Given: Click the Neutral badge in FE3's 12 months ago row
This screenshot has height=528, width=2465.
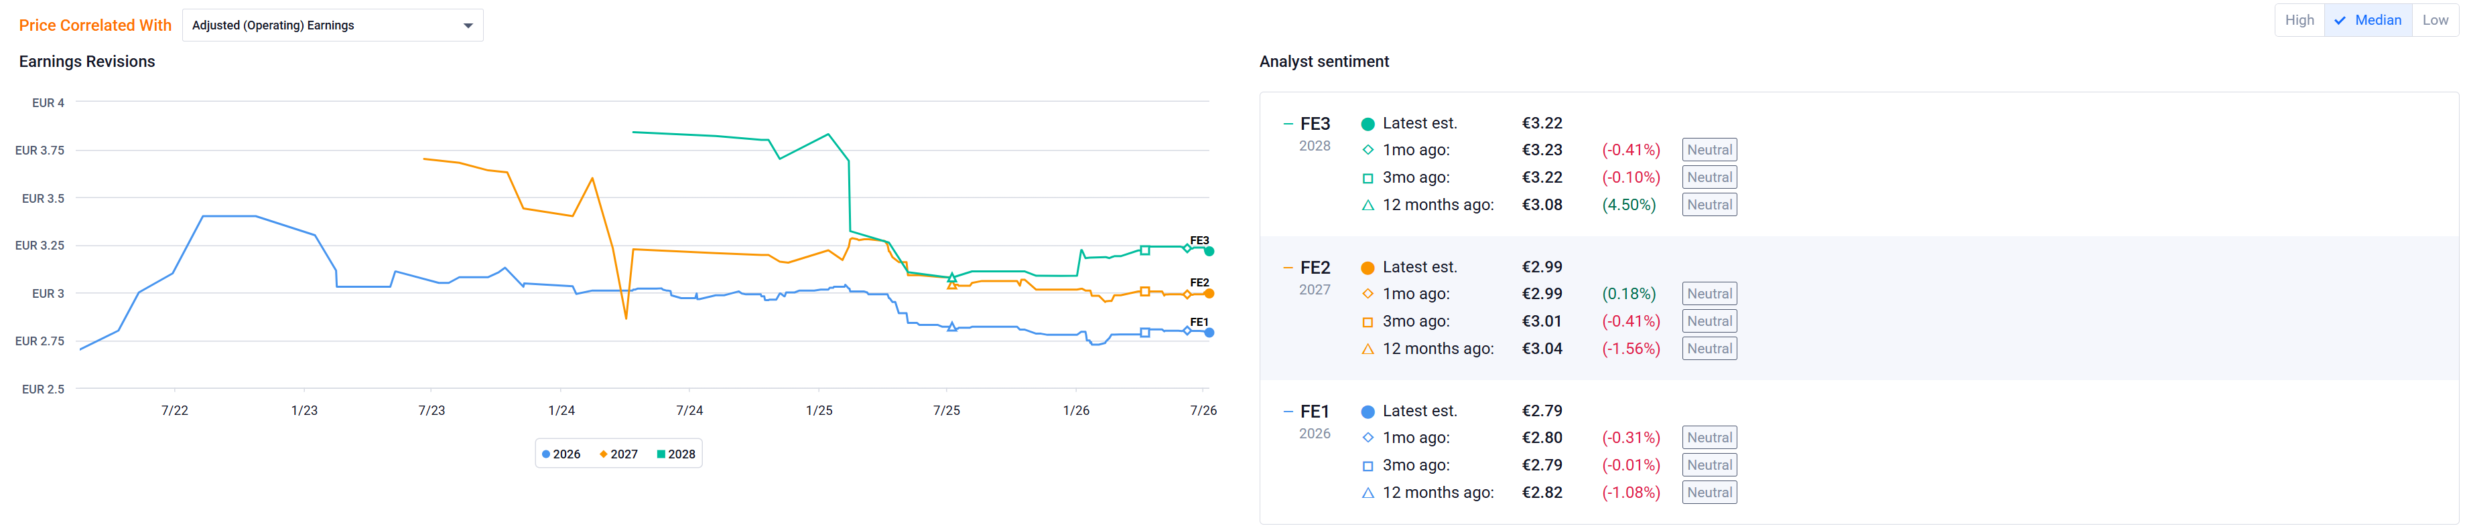Looking at the screenshot, I should click(1709, 205).
